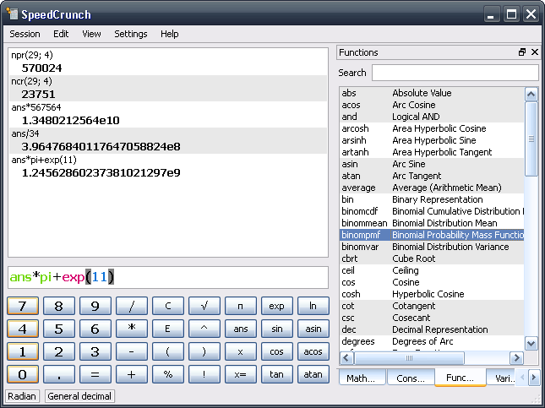Screen dimensions: 545x408
Task: Click the functions list scroll up arrow
Action: coord(531,94)
